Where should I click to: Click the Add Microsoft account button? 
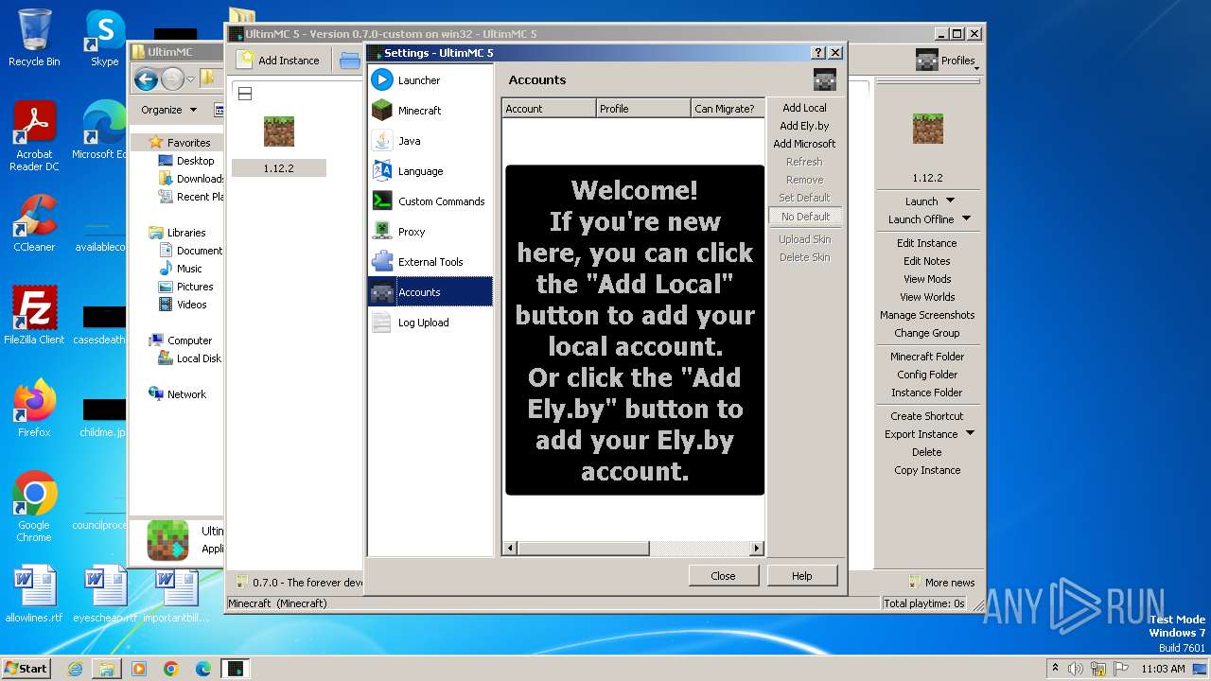804,144
